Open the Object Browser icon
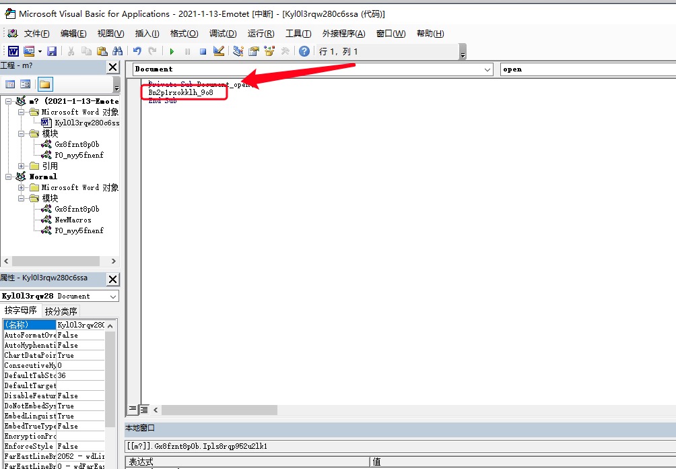676x469 pixels. coord(269,51)
